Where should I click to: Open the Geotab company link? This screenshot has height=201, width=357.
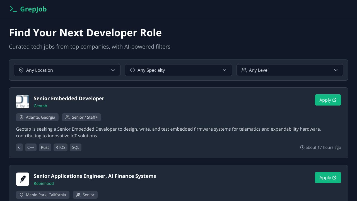click(x=40, y=106)
